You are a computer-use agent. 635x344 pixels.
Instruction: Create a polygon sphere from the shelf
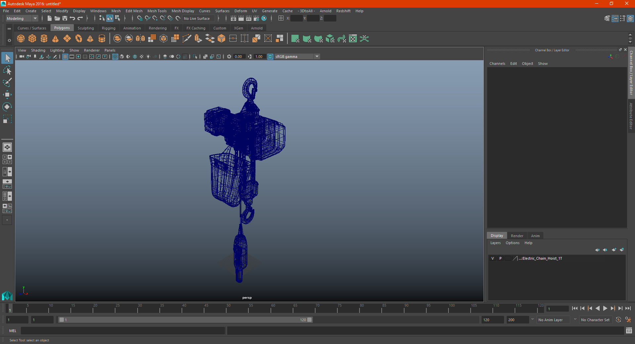pyautogui.click(x=21, y=39)
